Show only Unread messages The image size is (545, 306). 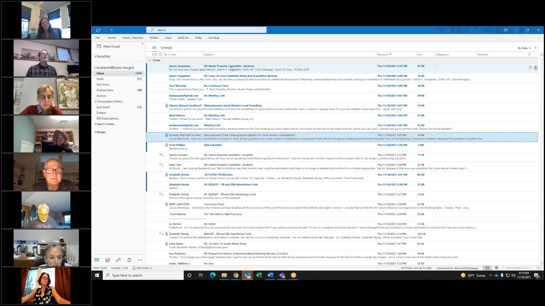click(166, 48)
